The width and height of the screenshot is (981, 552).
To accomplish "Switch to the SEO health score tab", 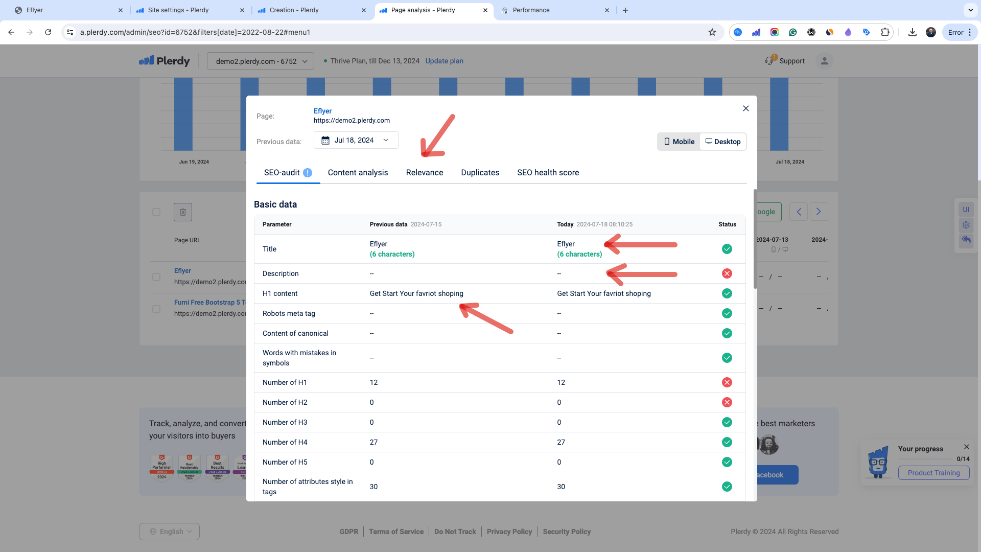I will point(548,173).
